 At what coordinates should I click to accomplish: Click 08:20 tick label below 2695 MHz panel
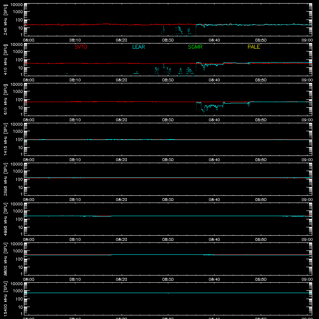pyautogui.click(x=122, y=200)
